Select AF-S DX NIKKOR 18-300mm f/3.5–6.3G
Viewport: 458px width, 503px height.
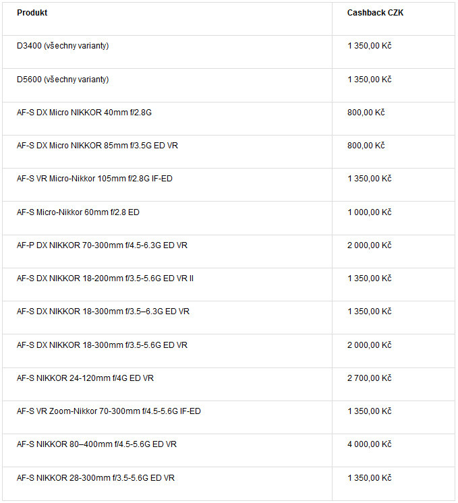(x=103, y=312)
